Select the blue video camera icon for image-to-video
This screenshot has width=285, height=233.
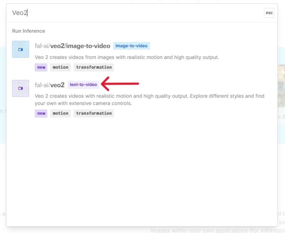[x=21, y=49]
